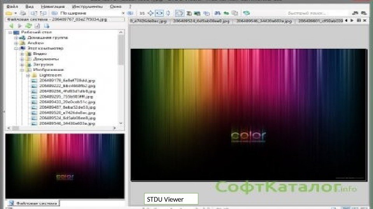Click the print icon in the toolbar
This screenshot has height=209, width=373.
tap(23, 13)
